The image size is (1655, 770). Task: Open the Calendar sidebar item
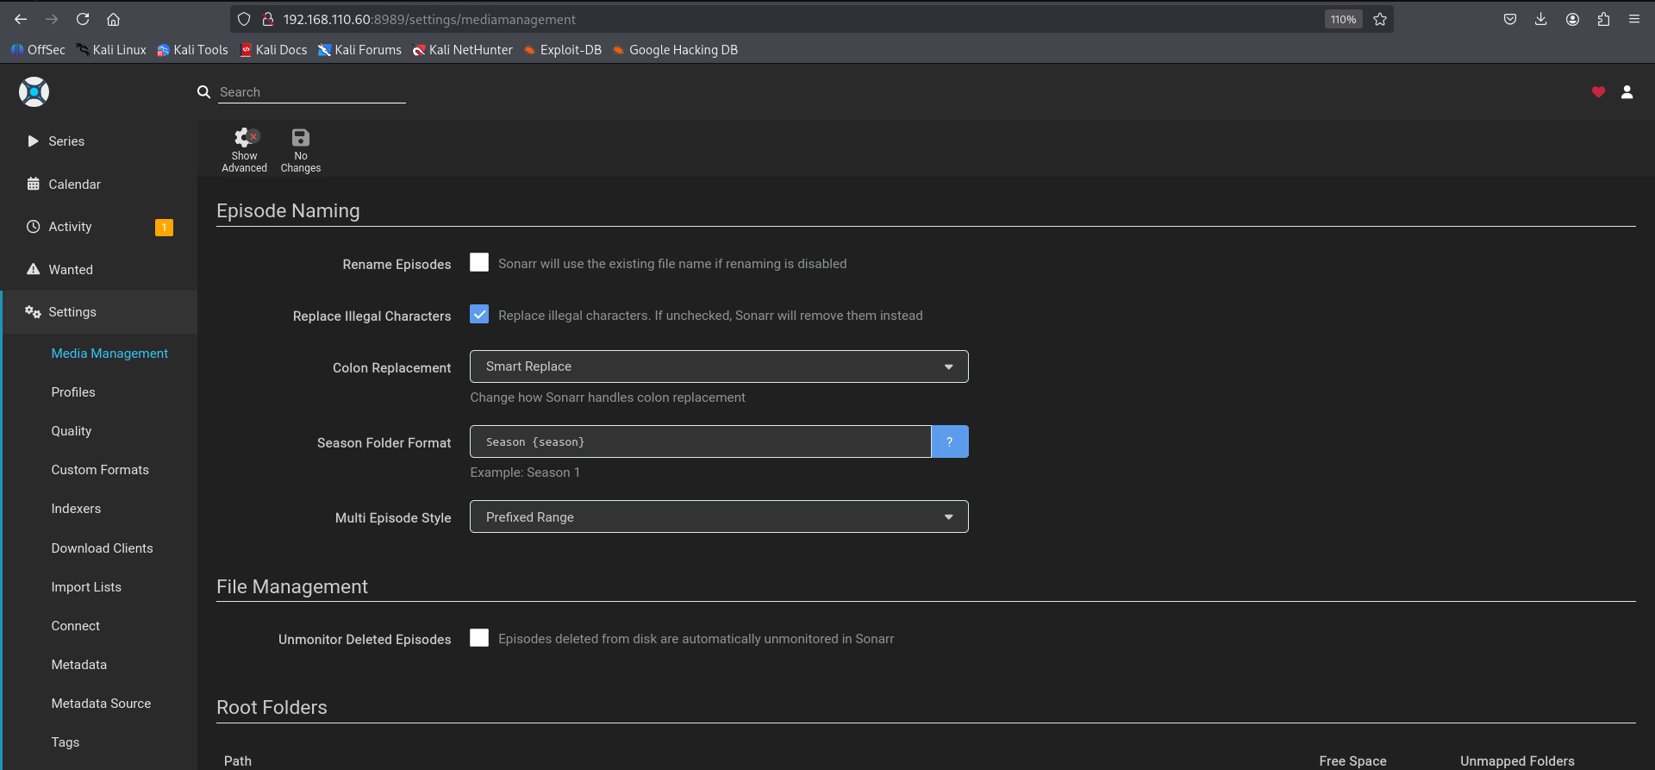coord(74,185)
